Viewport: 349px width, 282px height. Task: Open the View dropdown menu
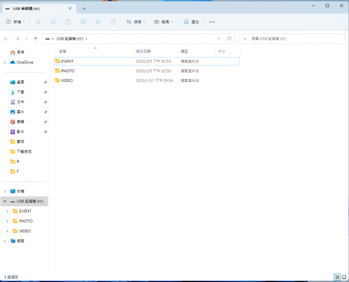click(164, 22)
